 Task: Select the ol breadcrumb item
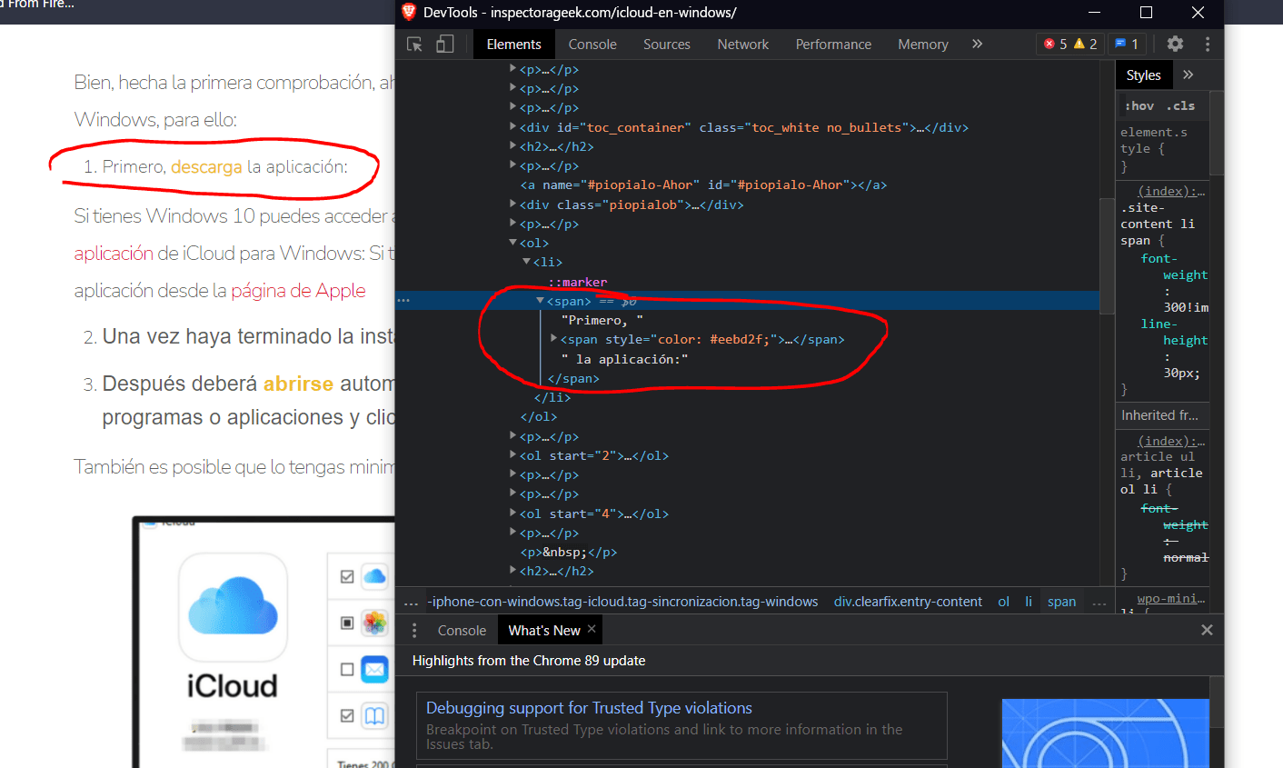pos(1003,602)
